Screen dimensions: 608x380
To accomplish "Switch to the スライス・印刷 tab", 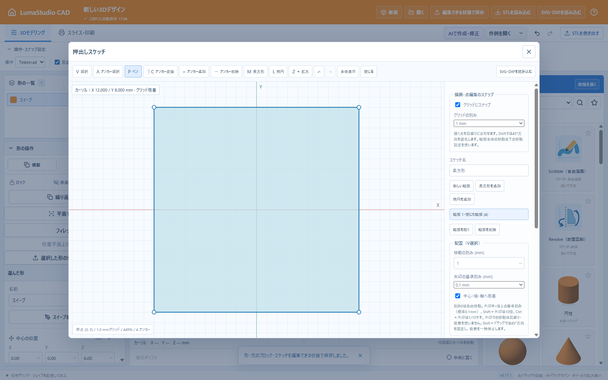I will [x=76, y=33].
